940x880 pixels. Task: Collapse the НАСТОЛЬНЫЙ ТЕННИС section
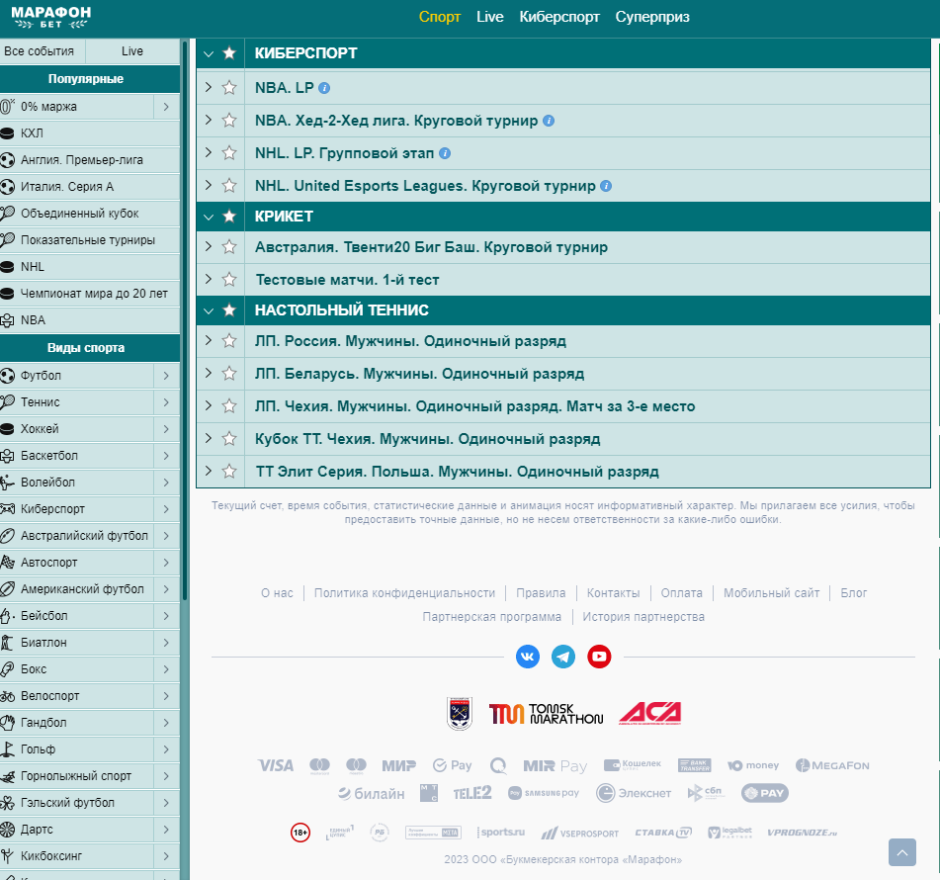coord(208,310)
